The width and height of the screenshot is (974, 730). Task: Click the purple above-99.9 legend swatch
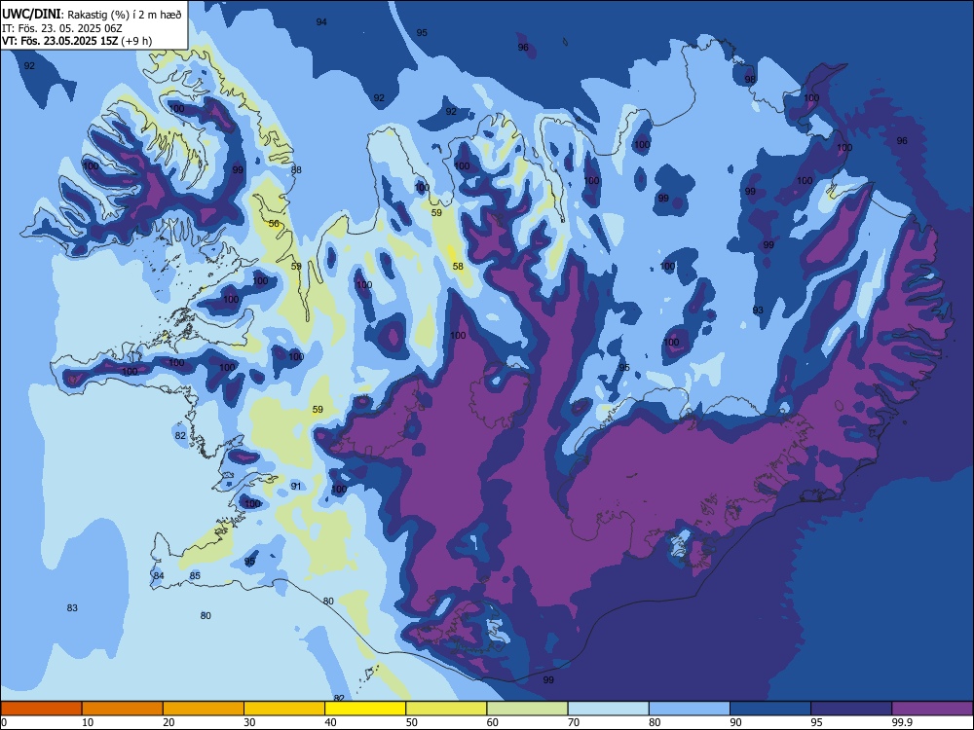[932, 709]
